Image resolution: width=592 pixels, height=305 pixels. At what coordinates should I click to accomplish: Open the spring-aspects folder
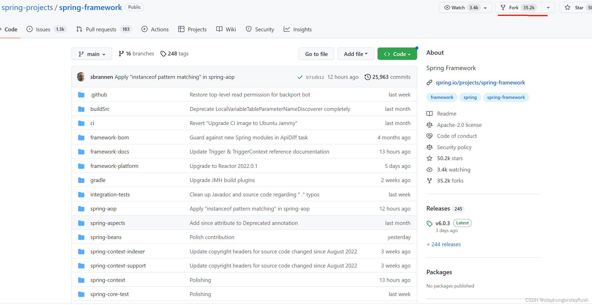point(108,223)
